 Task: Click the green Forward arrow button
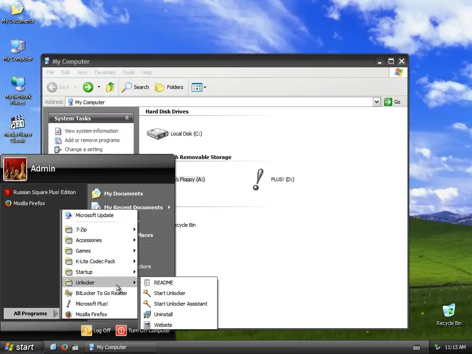coord(88,87)
